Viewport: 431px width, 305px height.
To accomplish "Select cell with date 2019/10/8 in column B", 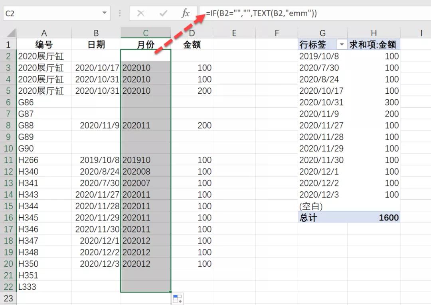I will tap(96, 160).
